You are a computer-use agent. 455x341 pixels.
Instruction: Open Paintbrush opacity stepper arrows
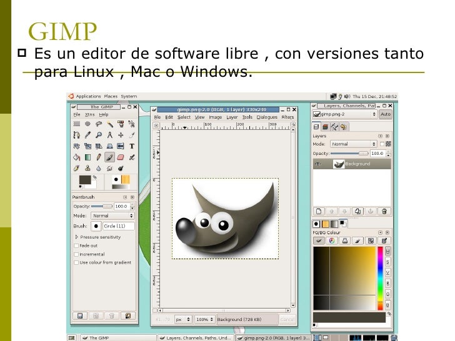click(x=132, y=207)
